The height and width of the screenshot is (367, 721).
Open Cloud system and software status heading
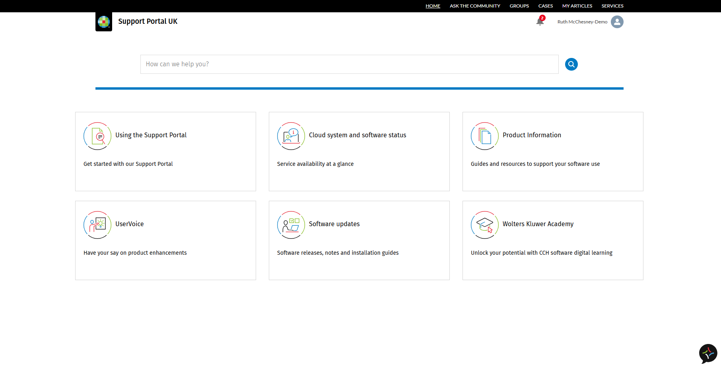(x=358, y=135)
